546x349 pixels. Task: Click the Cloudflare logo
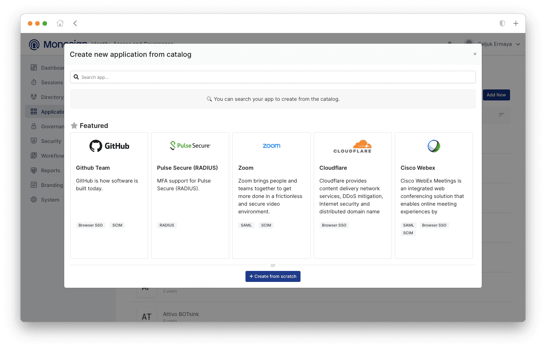click(x=353, y=146)
